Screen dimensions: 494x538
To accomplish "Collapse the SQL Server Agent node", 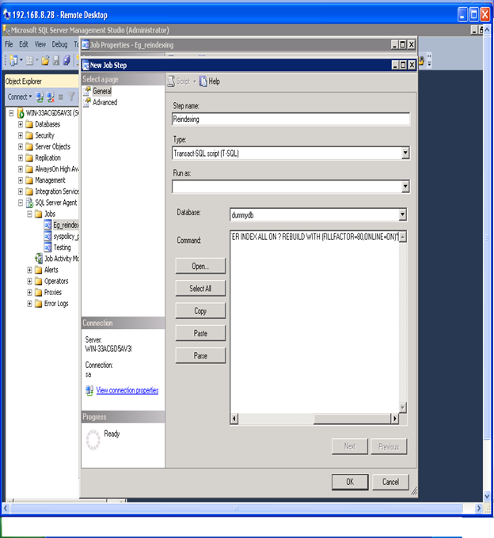I will coord(21,203).
